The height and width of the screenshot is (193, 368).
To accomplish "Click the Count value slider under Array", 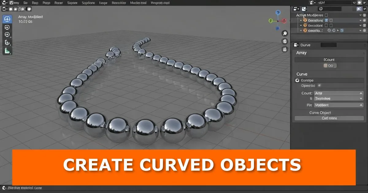I will [330, 66].
